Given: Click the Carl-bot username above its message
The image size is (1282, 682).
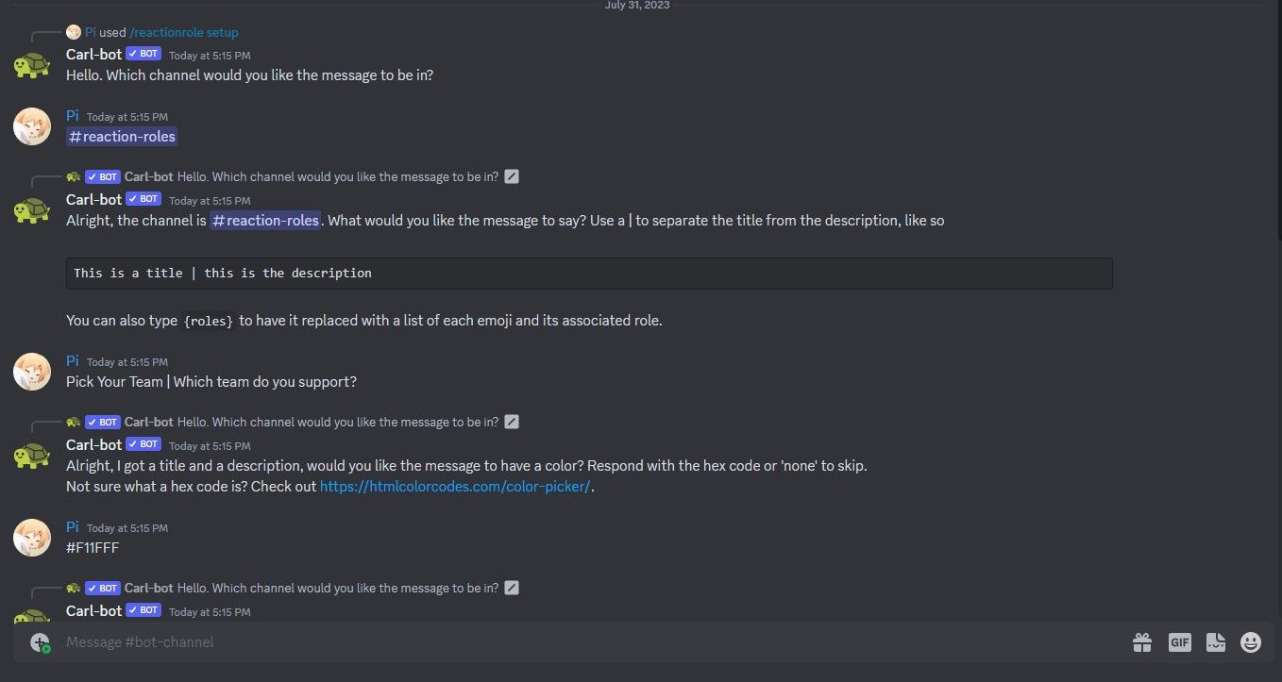Looking at the screenshot, I should [x=93, y=54].
